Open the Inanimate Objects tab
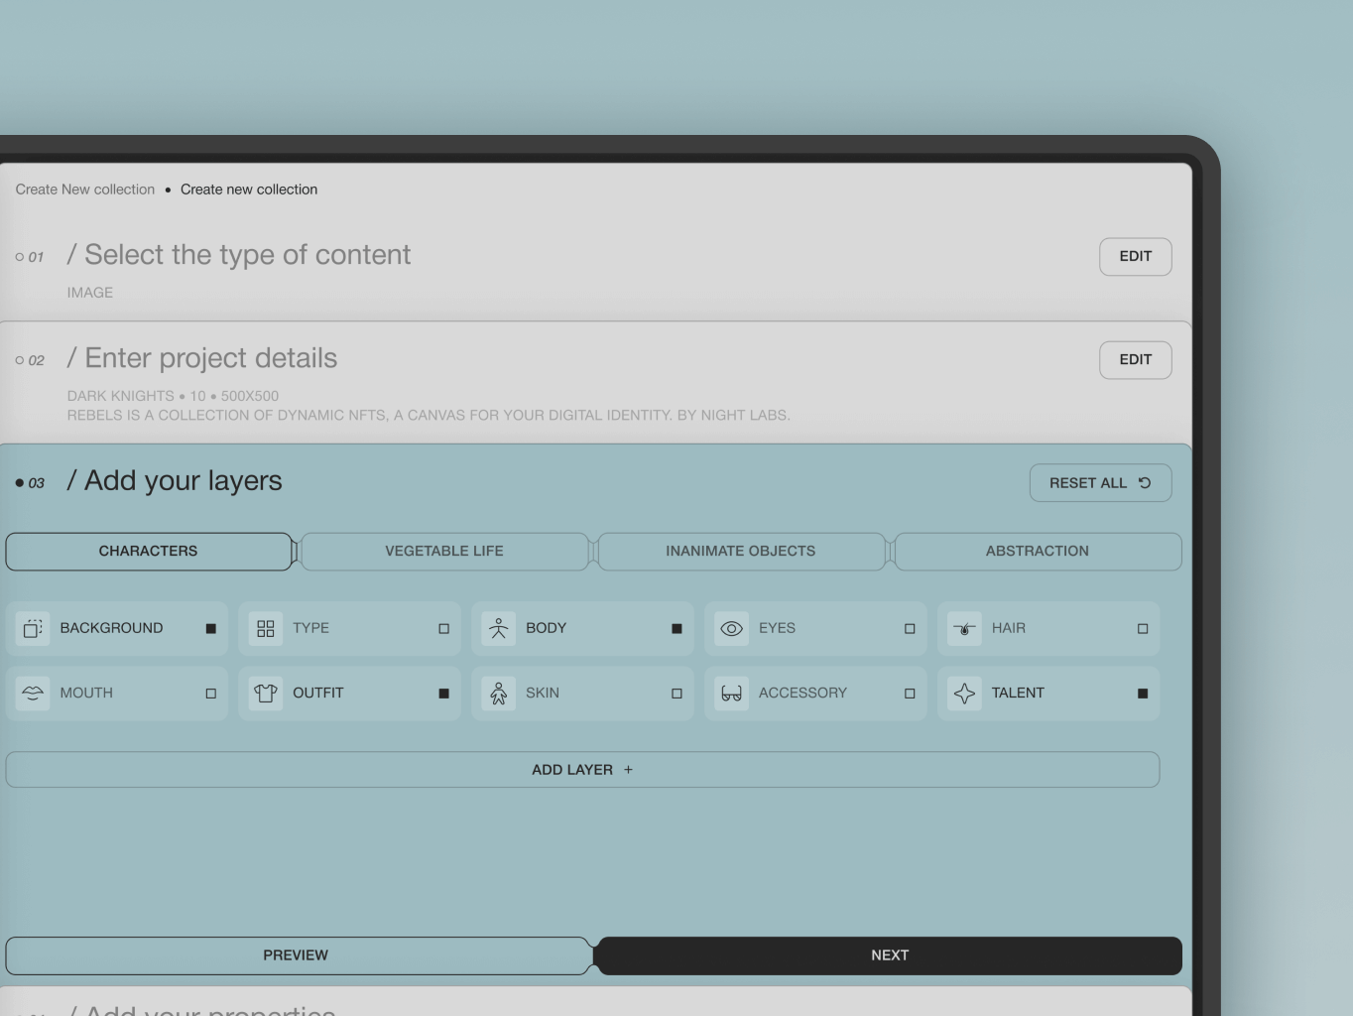 [x=740, y=551]
